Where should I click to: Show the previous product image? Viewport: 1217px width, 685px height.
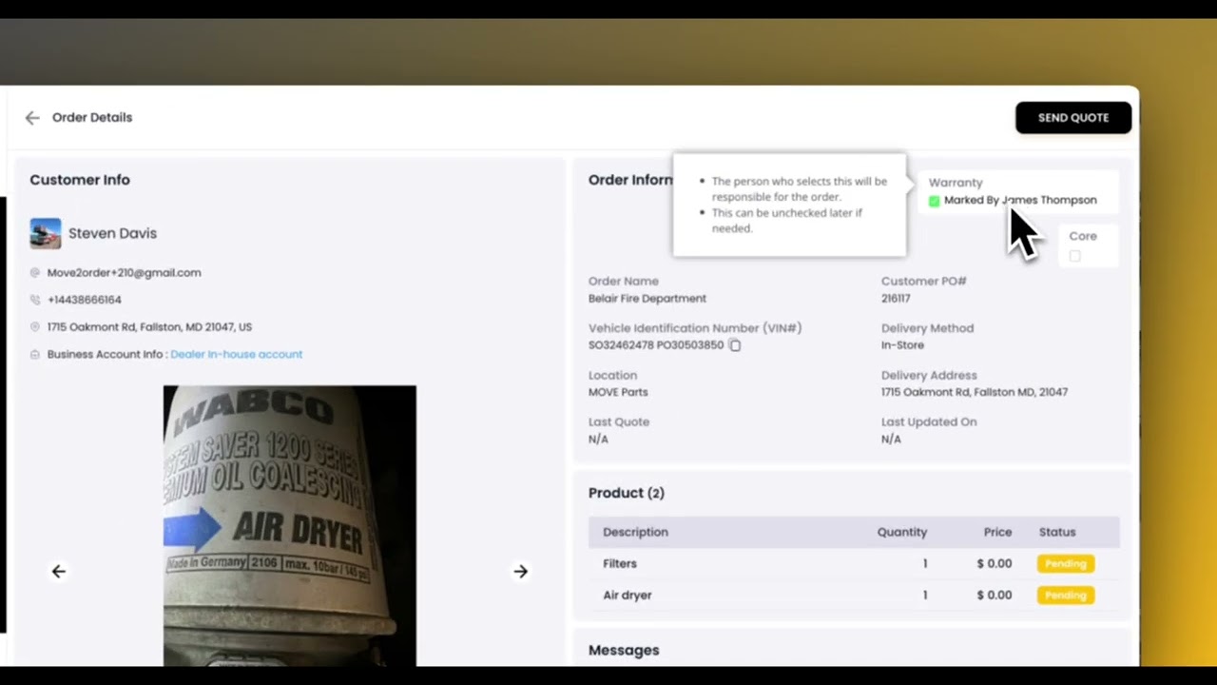tap(59, 571)
